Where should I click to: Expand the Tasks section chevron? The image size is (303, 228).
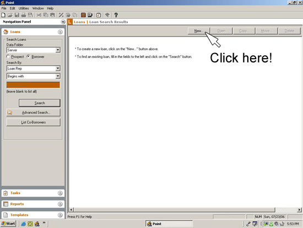coord(60,193)
